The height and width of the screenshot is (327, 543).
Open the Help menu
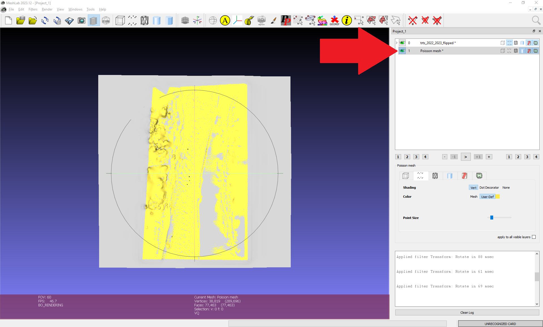click(x=102, y=9)
